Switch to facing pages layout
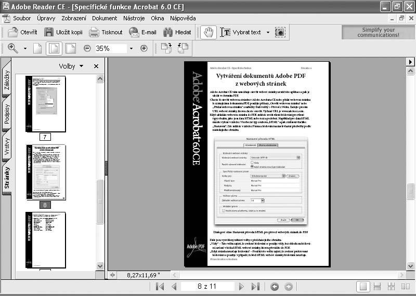This screenshot has width=416, height=296. coord(406,287)
